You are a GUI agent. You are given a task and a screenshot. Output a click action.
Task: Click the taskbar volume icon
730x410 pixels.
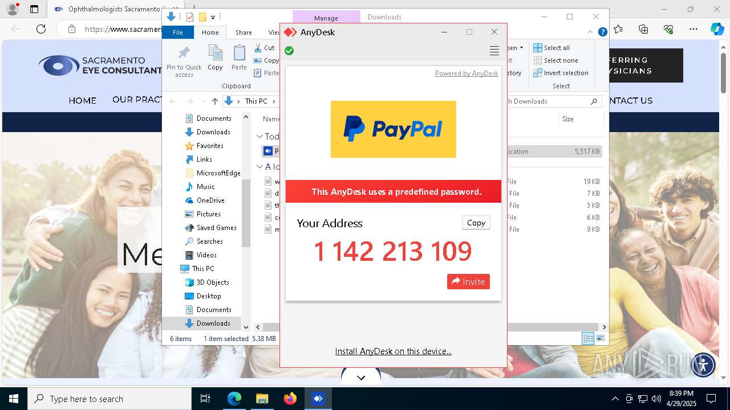pyautogui.click(x=656, y=399)
